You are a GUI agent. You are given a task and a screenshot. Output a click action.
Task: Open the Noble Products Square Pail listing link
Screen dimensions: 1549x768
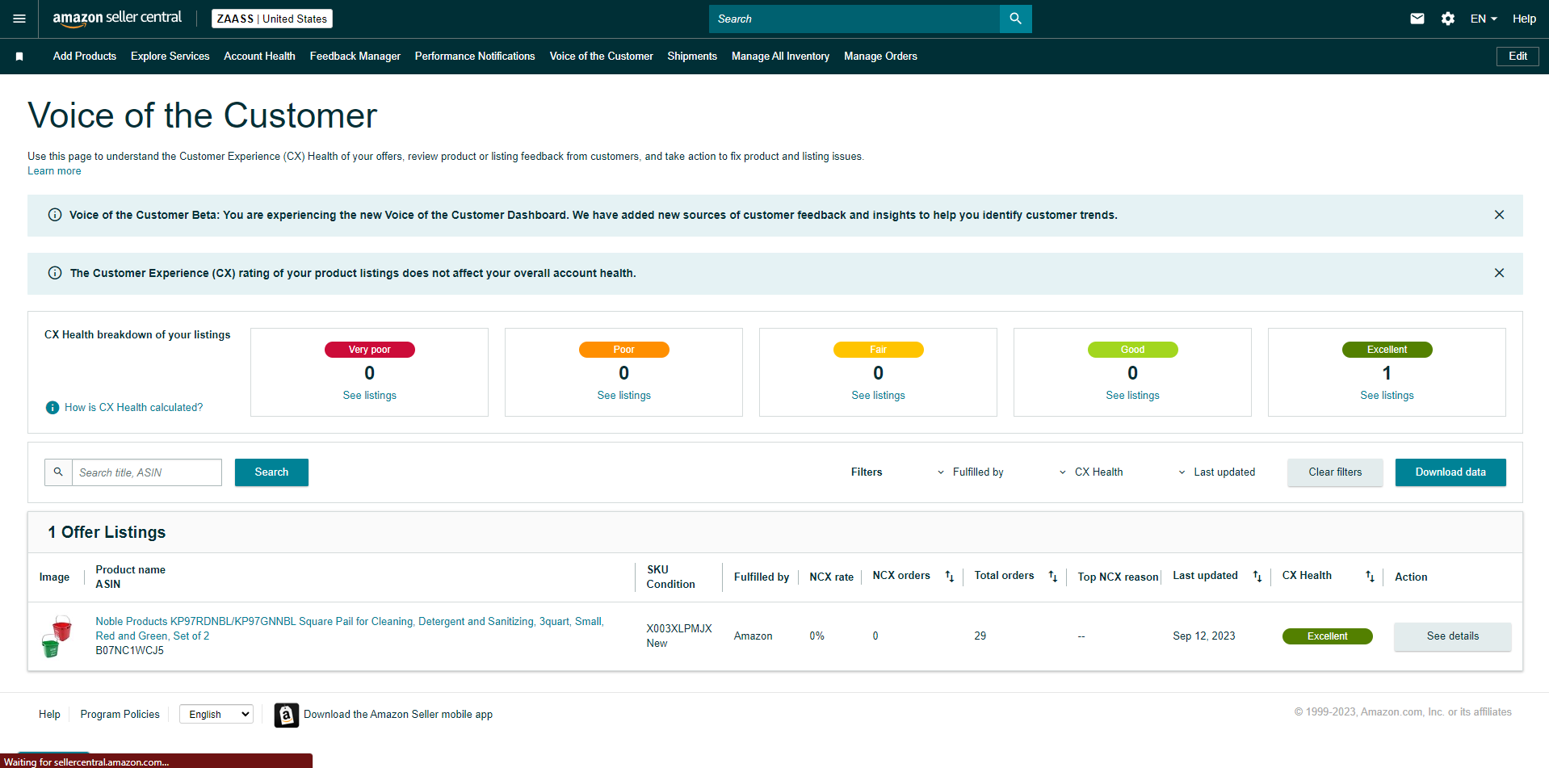pyautogui.click(x=350, y=629)
